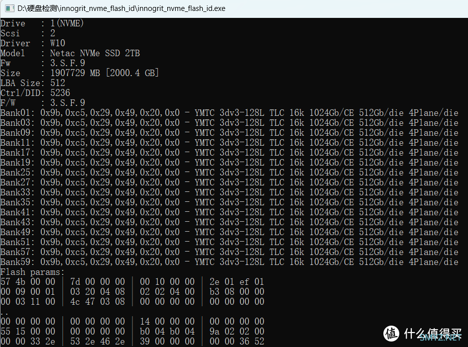Click hex group '02 02 04 00'
This screenshot has height=347, width=468.
pyautogui.click(x=167, y=291)
